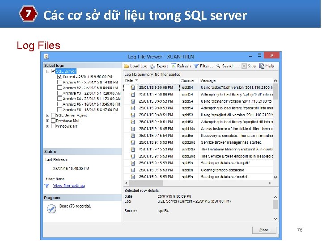The width and height of the screenshot is (322, 241).
Task: Click the log grid scroll down arrow
Action: click(275, 177)
